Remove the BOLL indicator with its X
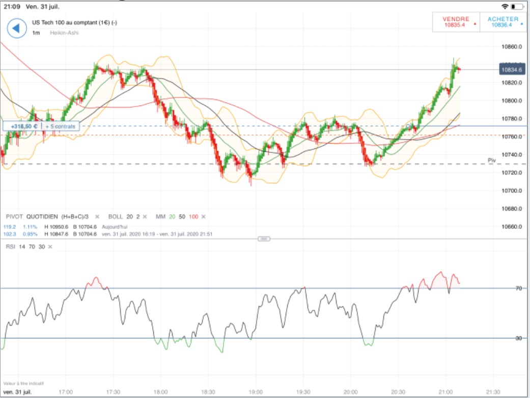This screenshot has height=398, width=530. point(145,217)
